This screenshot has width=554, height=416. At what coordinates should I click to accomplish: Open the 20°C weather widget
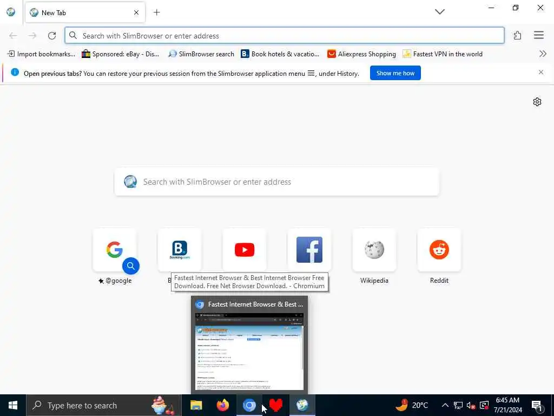click(x=412, y=405)
